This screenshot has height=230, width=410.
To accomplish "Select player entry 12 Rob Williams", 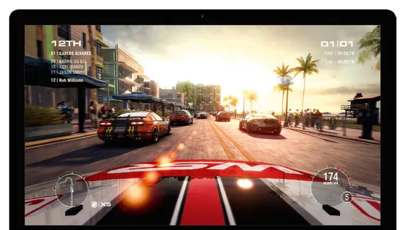I will coord(67,80).
